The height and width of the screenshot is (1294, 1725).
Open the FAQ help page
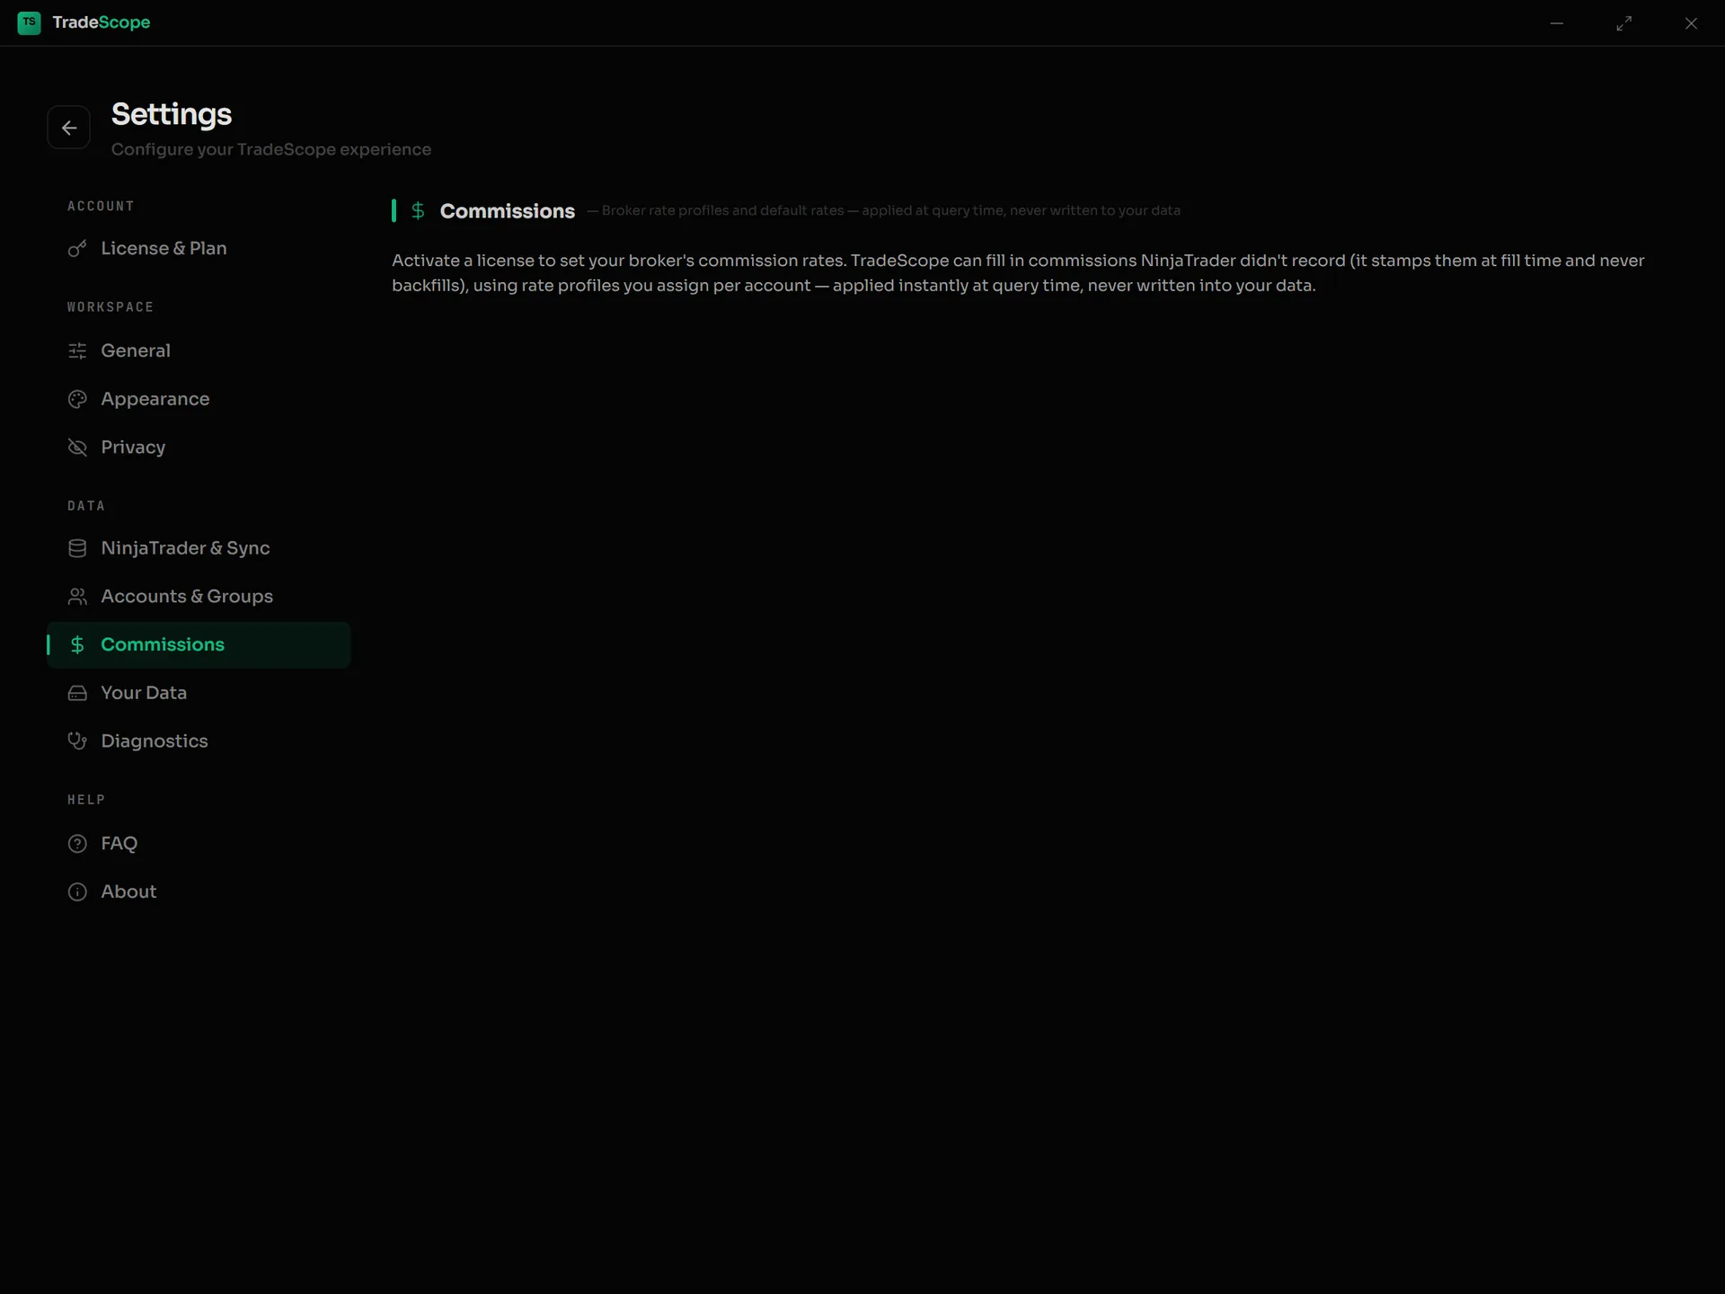pyautogui.click(x=199, y=844)
